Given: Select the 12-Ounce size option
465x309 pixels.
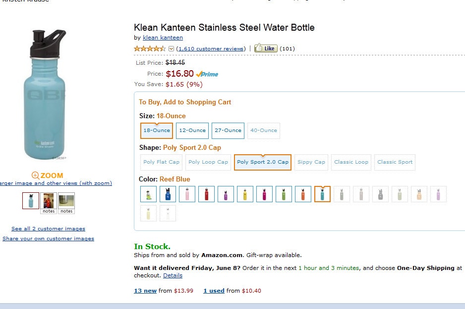Looking at the screenshot, I should [x=192, y=131].
